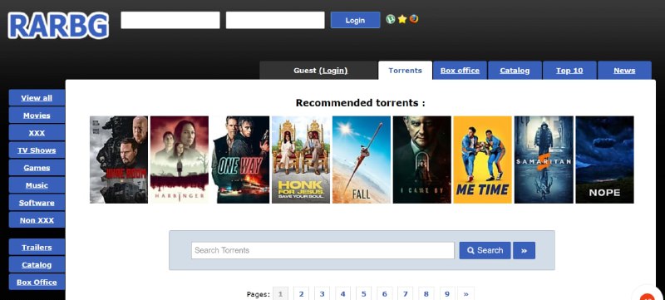Select Software category in sidebar
The image size is (665, 300).
(37, 203)
